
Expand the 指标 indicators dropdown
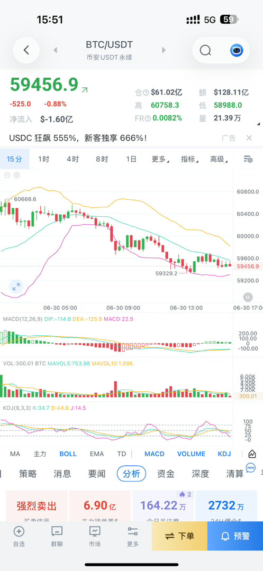pyautogui.click(x=190, y=159)
